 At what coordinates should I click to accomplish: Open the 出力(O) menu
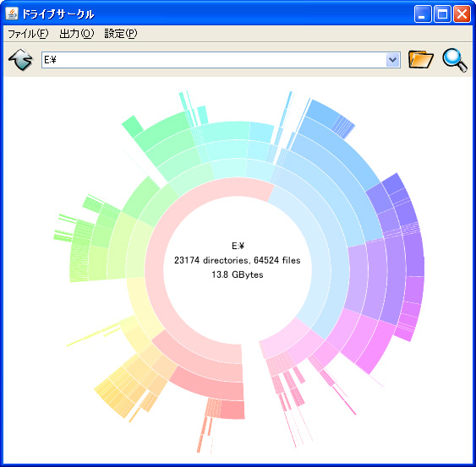77,34
